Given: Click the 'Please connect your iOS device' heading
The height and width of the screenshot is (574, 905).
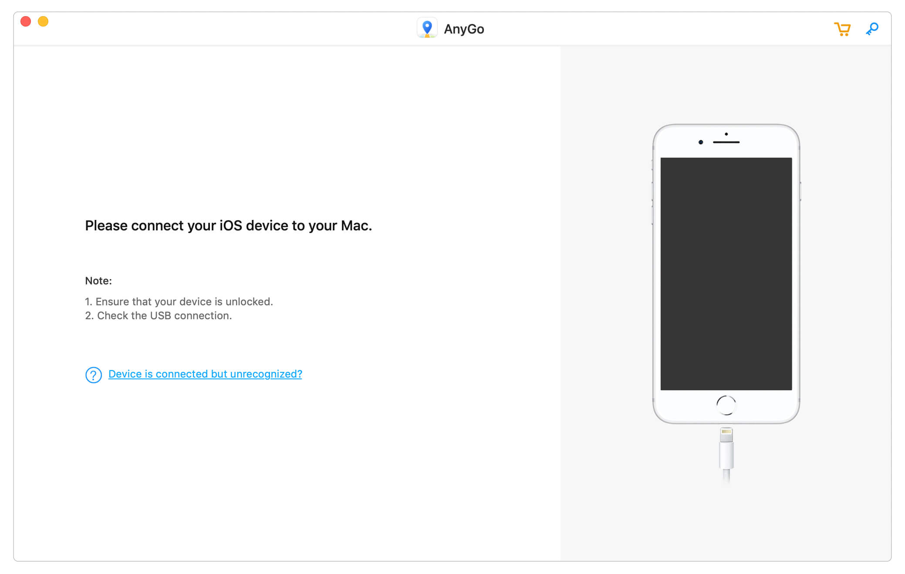Looking at the screenshot, I should click(x=228, y=226).
